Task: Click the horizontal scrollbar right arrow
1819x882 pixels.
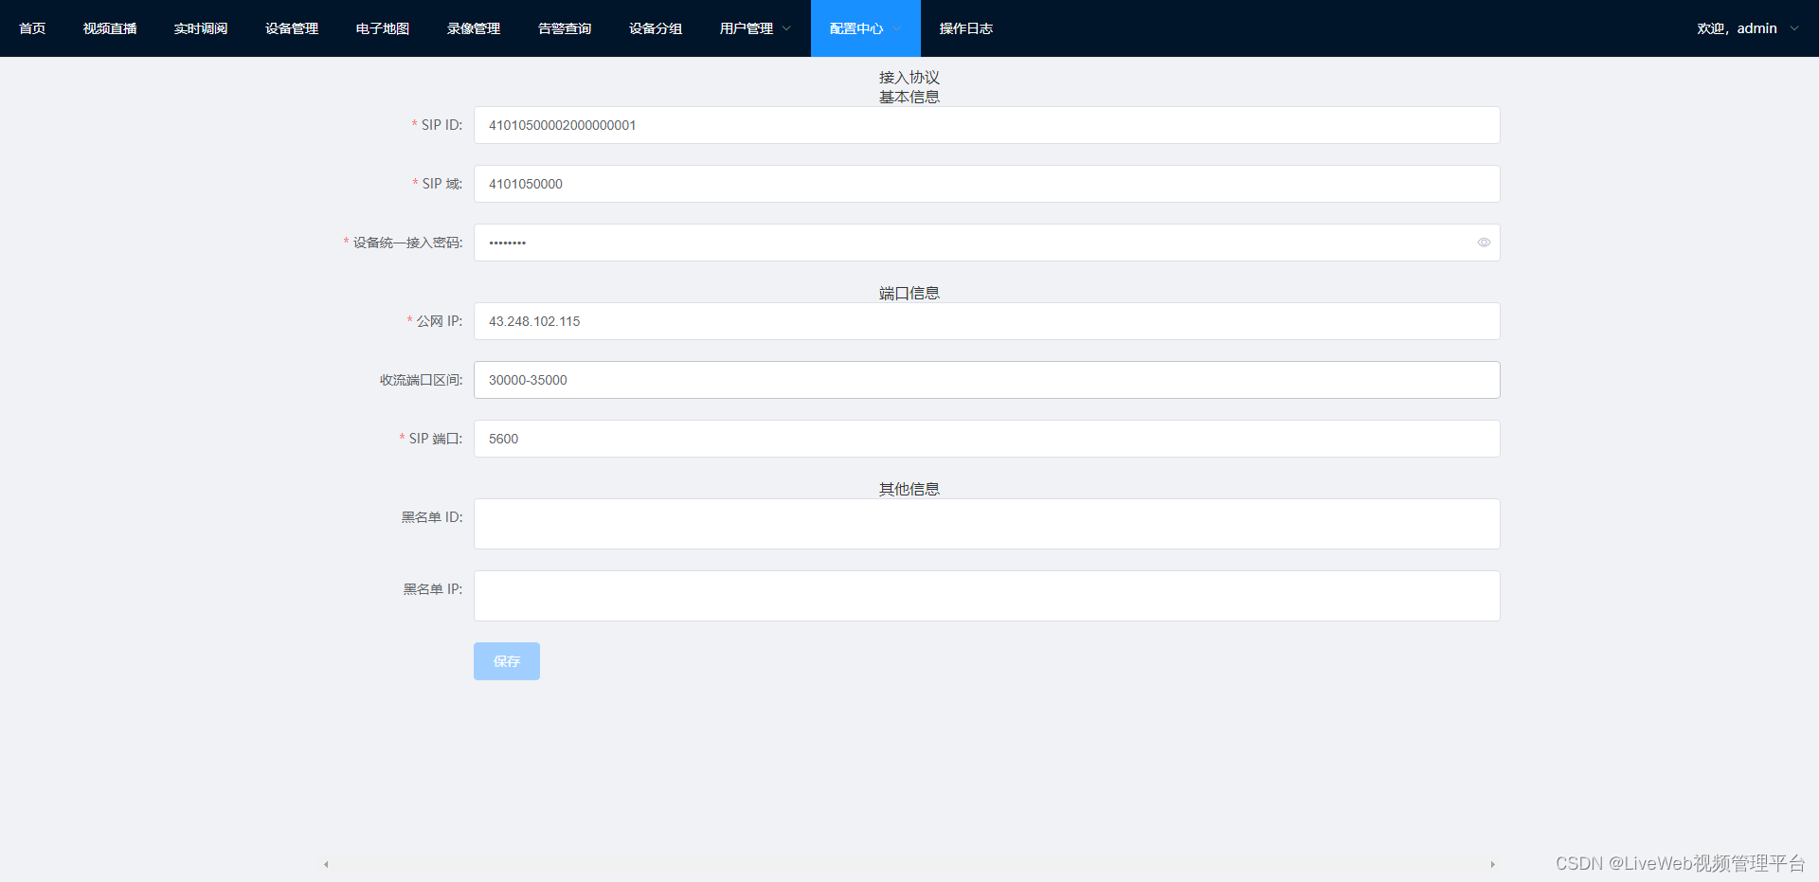Action: point(1492,864)
